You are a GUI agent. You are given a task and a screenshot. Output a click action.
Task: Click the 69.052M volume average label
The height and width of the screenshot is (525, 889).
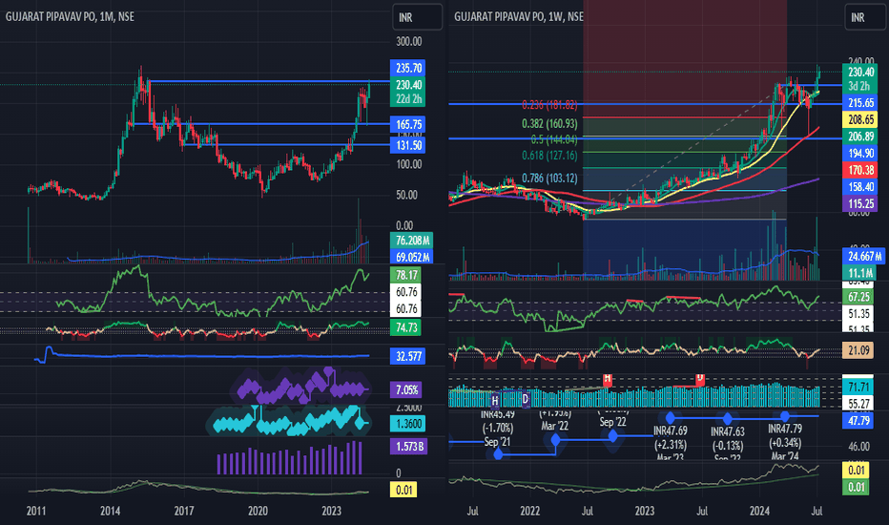click(x=412, y=257)
